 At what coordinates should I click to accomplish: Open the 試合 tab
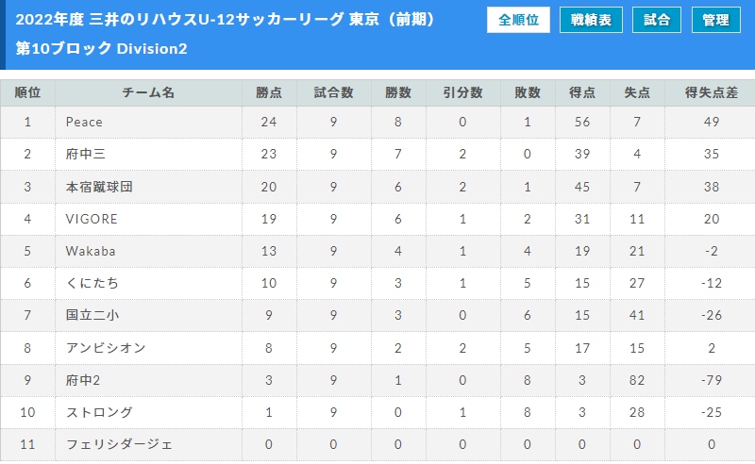tap(657, 20)
